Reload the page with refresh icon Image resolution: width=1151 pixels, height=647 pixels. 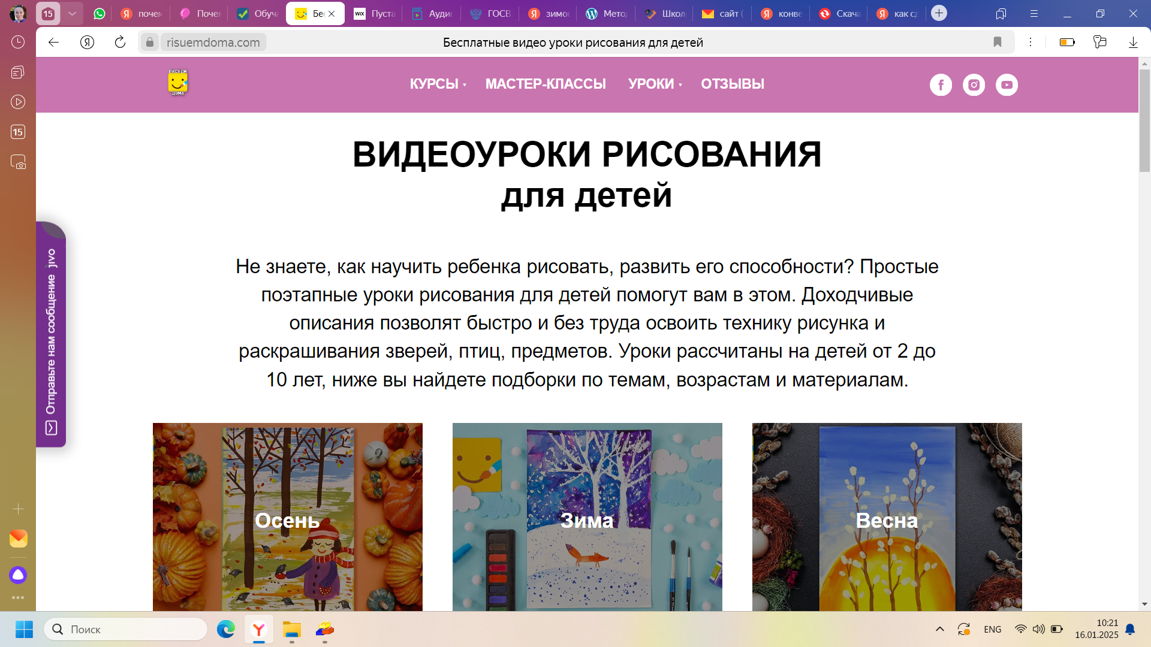120,42
